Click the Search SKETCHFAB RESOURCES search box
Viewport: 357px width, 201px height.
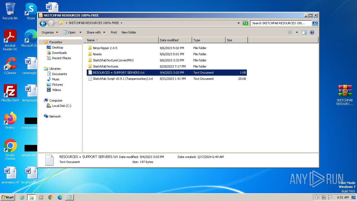[281, 23]
